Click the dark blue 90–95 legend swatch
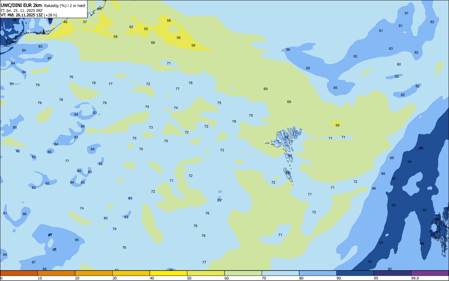Screen dimensions: 449x281 pos(355,273)
